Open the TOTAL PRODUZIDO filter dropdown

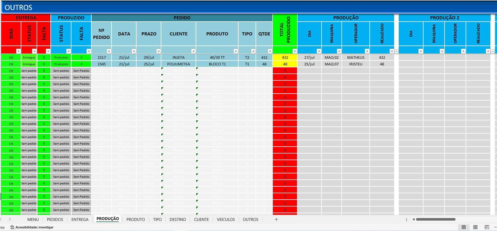tap(295, 51)
